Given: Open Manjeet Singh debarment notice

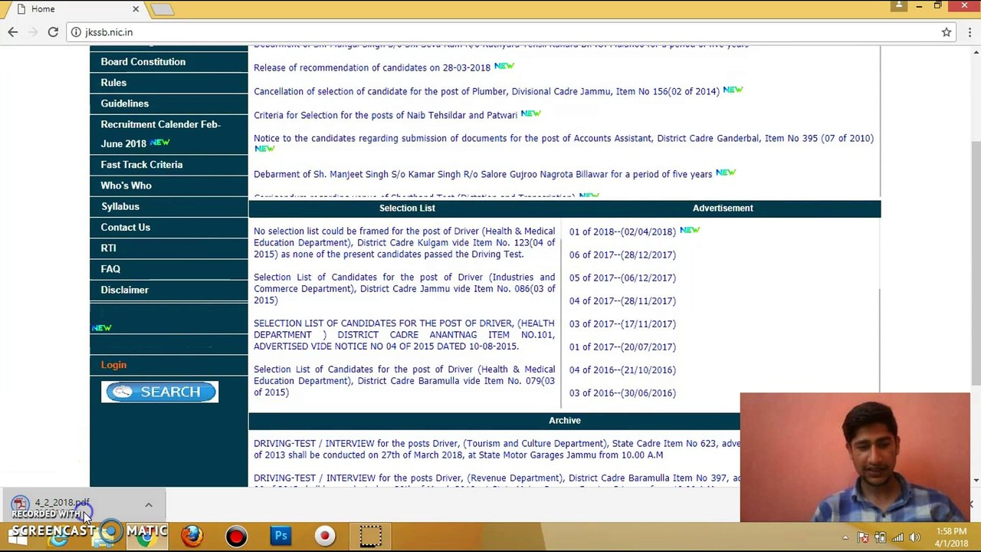Looking at the screenshot, I should click(483, 174).
